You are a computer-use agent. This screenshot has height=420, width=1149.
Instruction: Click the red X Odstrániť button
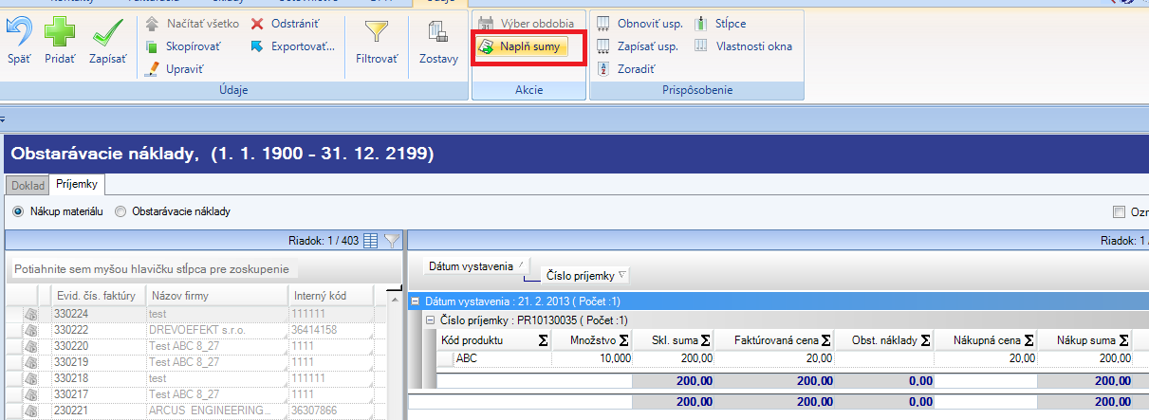286,23
